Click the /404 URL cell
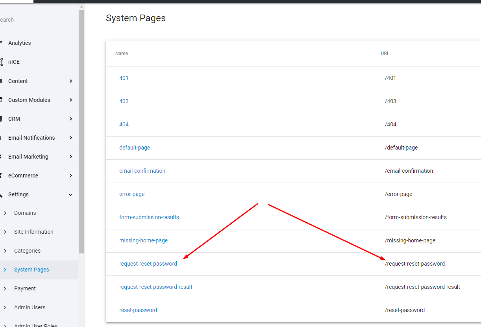 (x=390, y=124)
